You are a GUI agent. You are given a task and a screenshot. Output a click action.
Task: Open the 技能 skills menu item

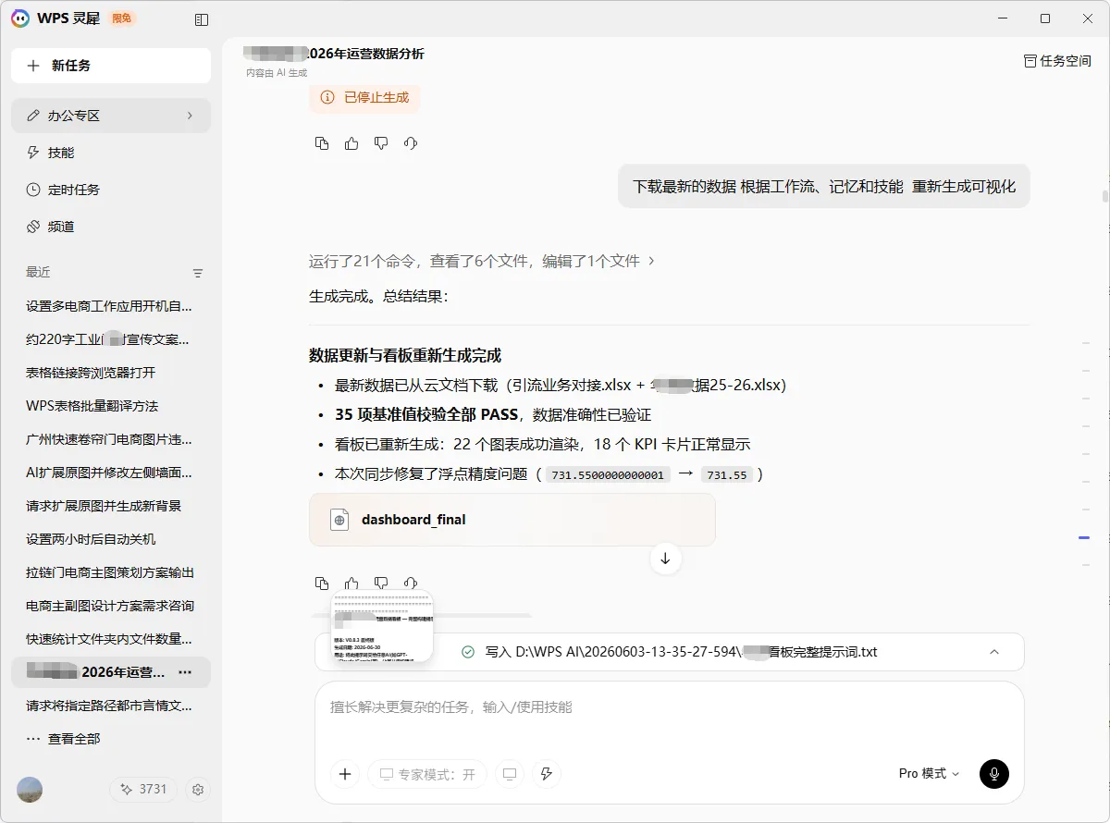click(111, 153)
